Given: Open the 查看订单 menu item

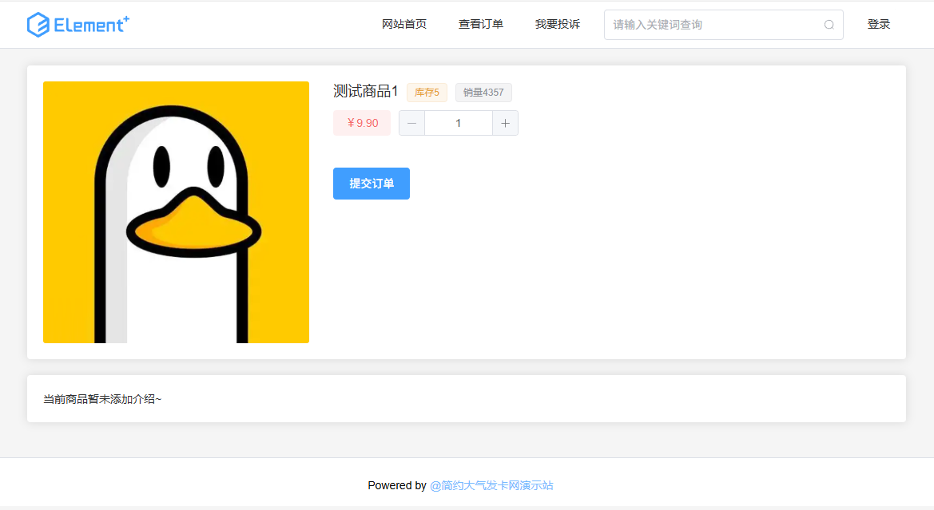Looking at the screenshot, I should point(480,25).
